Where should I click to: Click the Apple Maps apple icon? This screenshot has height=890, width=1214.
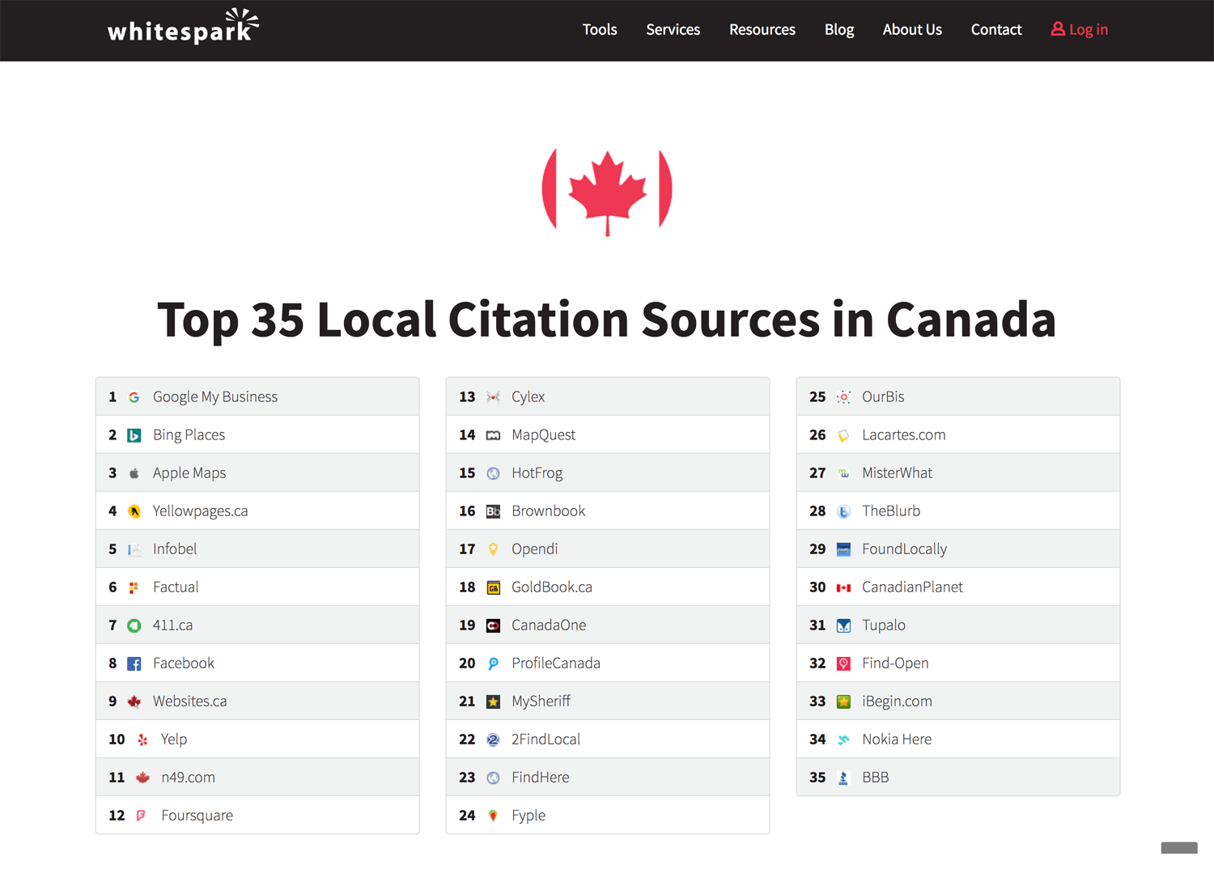coord(134,473)
